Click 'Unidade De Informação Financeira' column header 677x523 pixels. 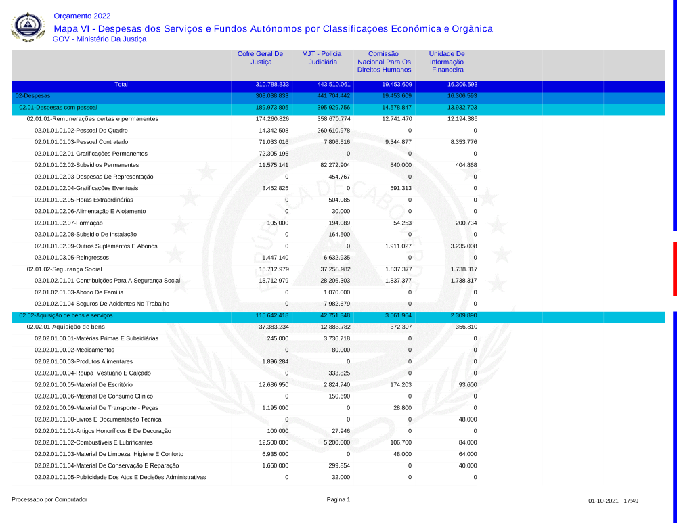tap(447, 62)
